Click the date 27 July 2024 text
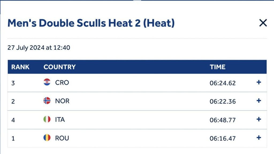274x154 pixels. coord(26,48)
